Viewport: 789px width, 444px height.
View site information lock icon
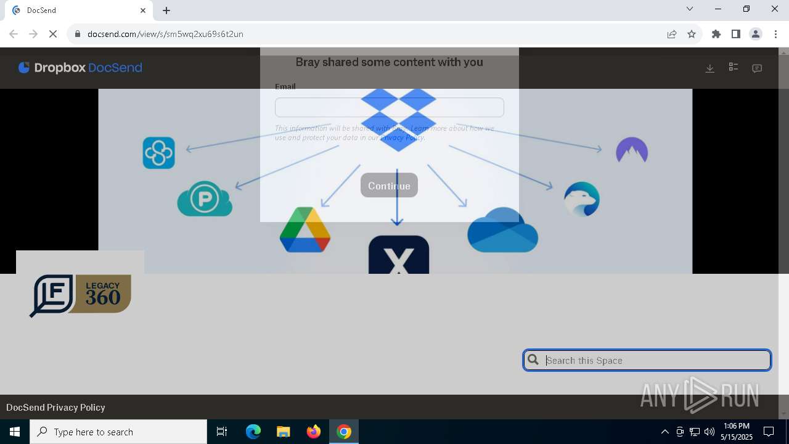(x=78, y=34)
